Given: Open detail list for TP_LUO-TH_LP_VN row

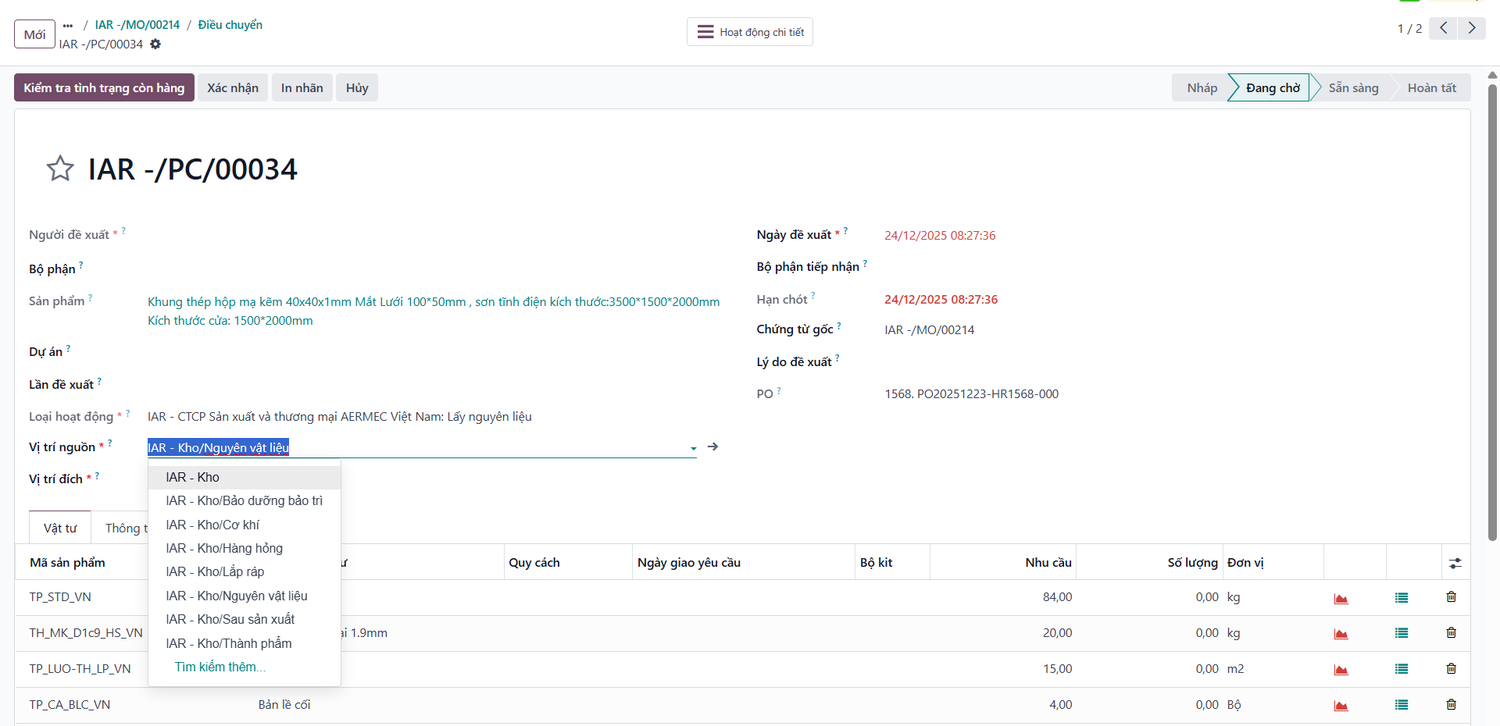Looking at the screenshot, I should (1402, 670).
